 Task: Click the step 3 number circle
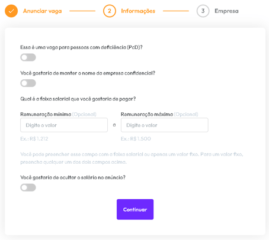(x=203, y=11)
